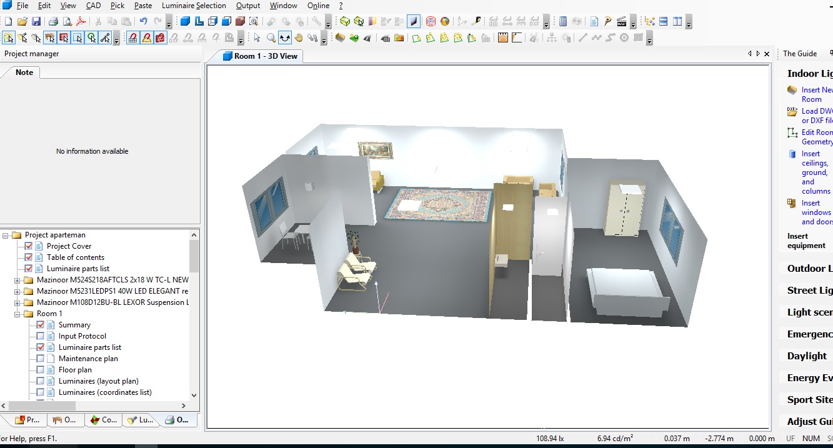Collapse the Room 1 tree node

[x=17, y=314]
